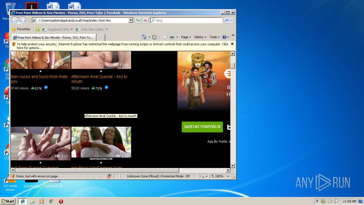Open Windows Explorer folder in taskbar
Image resolution: width=364 pixels, height=205 pixels.
[x=32, y=201]
